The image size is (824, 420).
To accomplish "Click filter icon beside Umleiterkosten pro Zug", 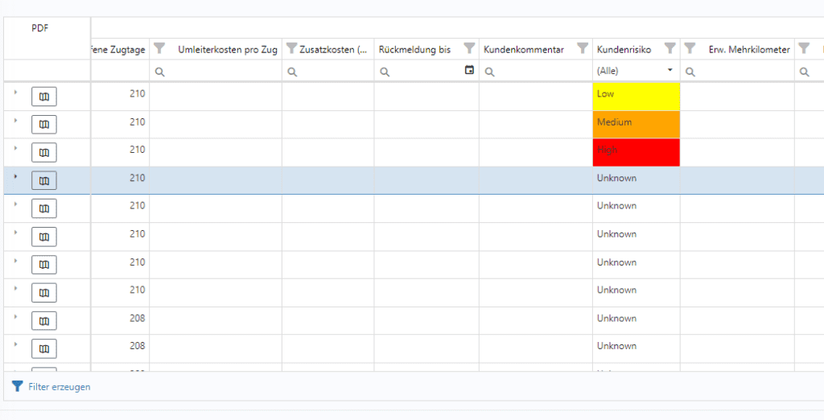I will pyautogui.click(x=159, y=49).
